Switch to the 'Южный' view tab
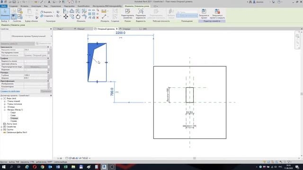 81,29
